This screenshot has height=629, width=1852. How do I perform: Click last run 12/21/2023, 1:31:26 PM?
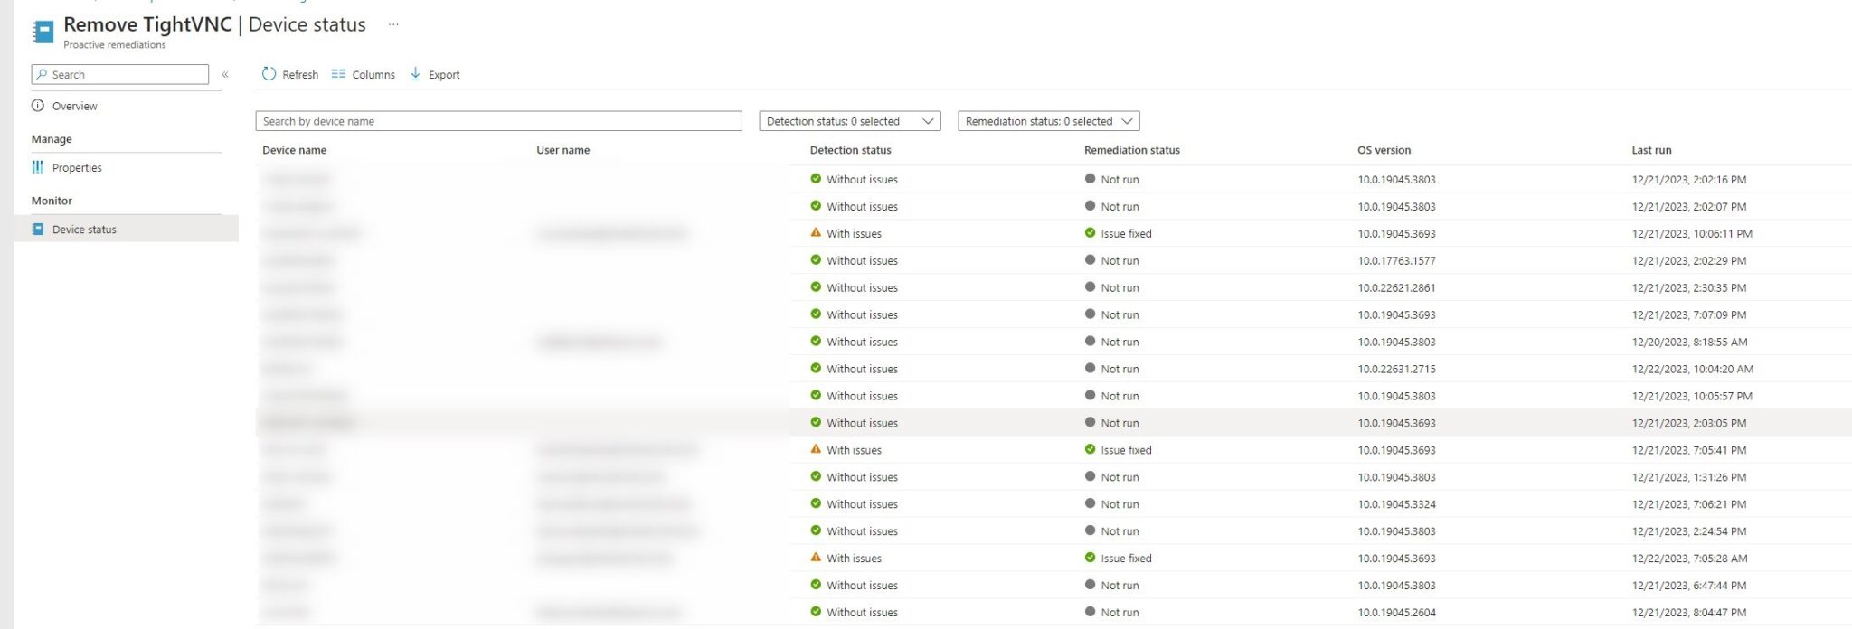(1689, 476)
